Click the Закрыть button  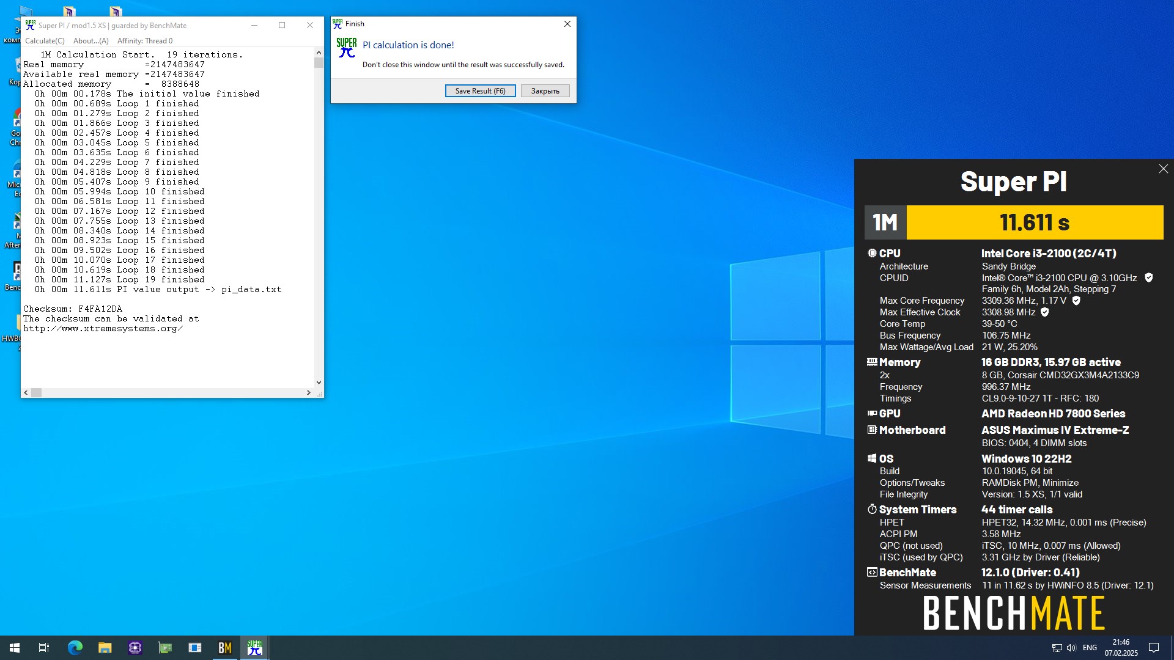click(x=545, y=91)
